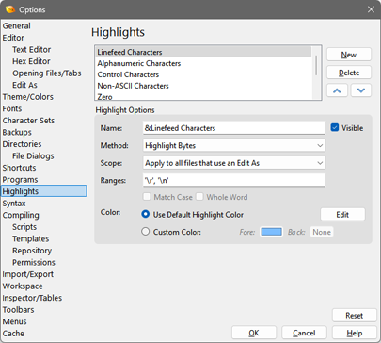Select the Custom Color radio option
381x343 pixels.
[145, 232]
